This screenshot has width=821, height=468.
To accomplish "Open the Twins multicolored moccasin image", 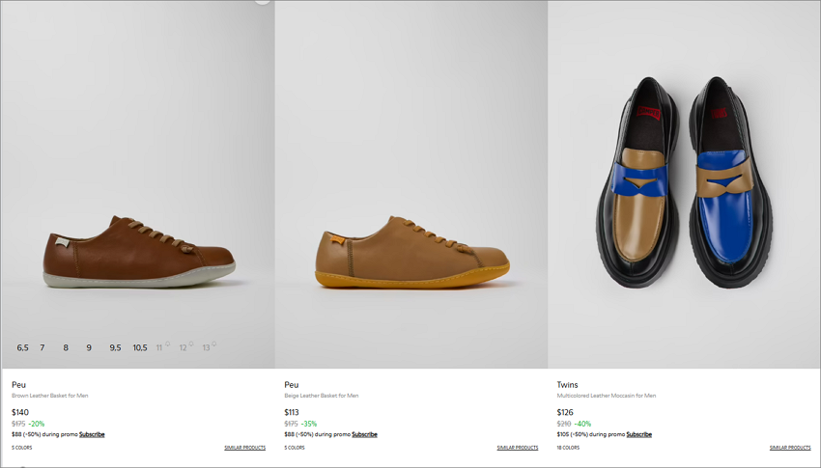I will coord(684,184).
